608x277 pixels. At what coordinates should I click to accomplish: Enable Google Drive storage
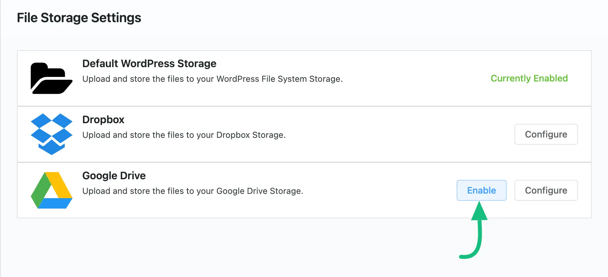point(481,190)
